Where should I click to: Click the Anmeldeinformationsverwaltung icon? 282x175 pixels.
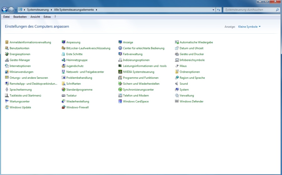[x=7, y=42]
